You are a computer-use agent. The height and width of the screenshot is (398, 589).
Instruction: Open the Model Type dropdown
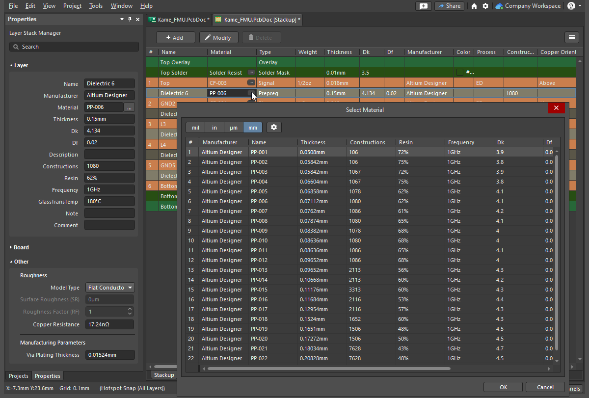(x=110, y=288)
